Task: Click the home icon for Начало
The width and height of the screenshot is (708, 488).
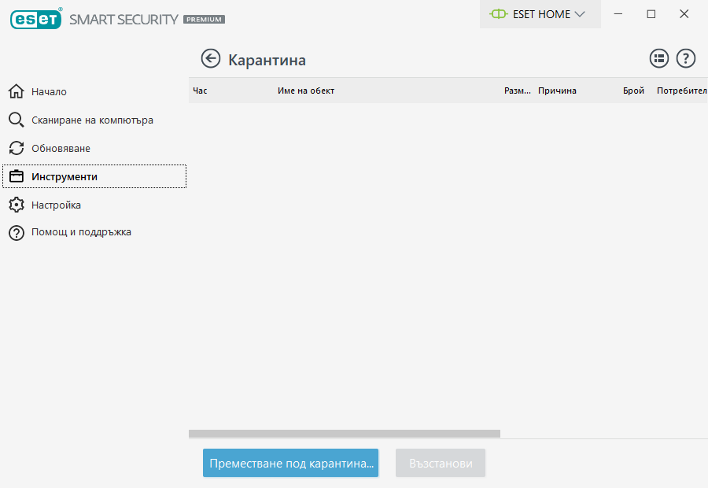Action: click(x=17, y=91)
